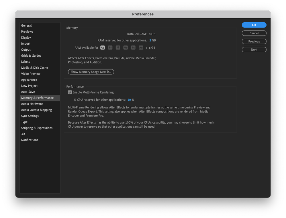
Task: Click 'Installed RAM:' label
Action: [137, 34]
